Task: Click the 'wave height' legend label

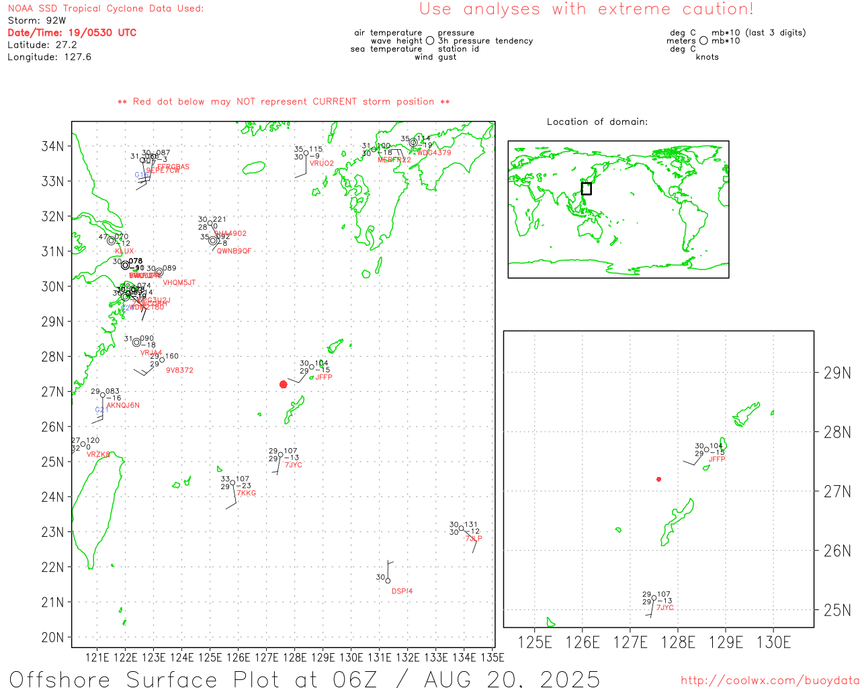Action: (397, 41)
